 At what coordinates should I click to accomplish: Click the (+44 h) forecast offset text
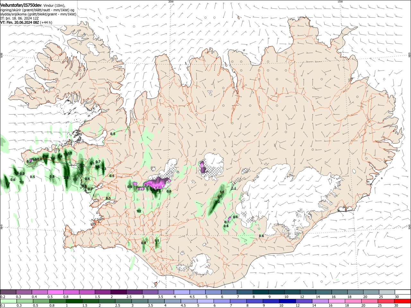47,22
